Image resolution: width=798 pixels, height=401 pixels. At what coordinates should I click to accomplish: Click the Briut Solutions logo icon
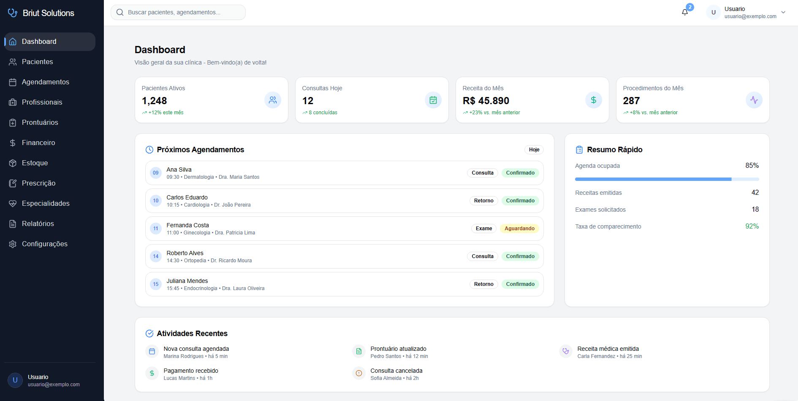tap(13, 13)
